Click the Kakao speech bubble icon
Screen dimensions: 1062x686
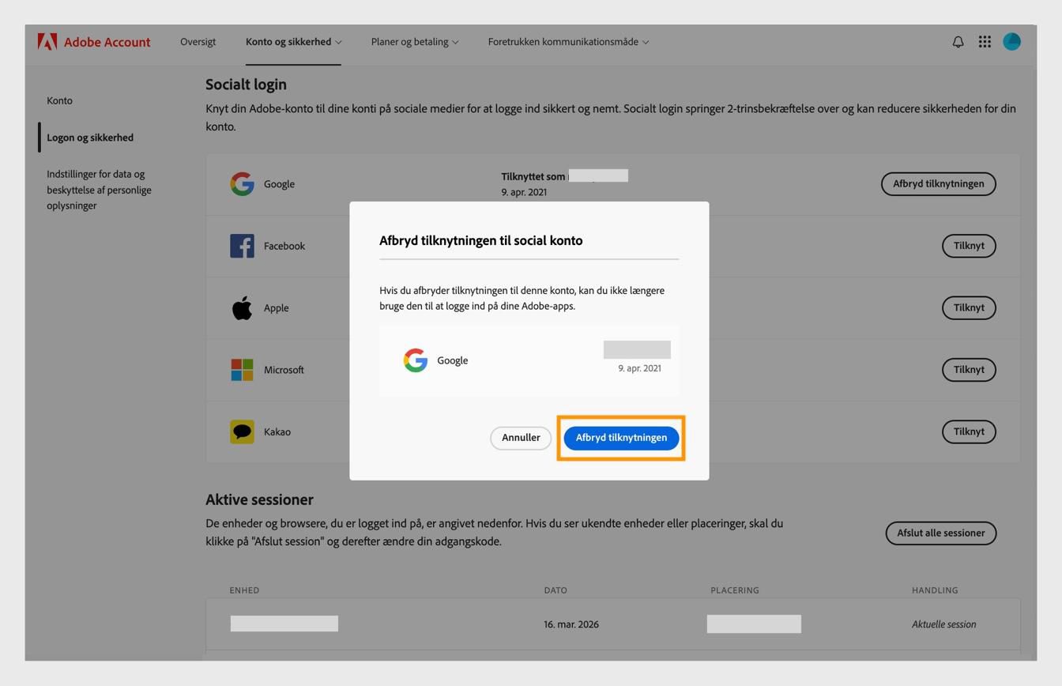click(242, 432)
